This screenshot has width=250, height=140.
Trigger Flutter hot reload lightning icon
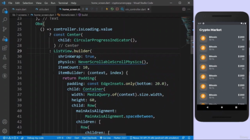(107, 9)
